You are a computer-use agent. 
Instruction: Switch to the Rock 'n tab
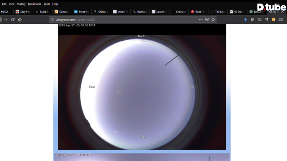click(x=199, y=12)
